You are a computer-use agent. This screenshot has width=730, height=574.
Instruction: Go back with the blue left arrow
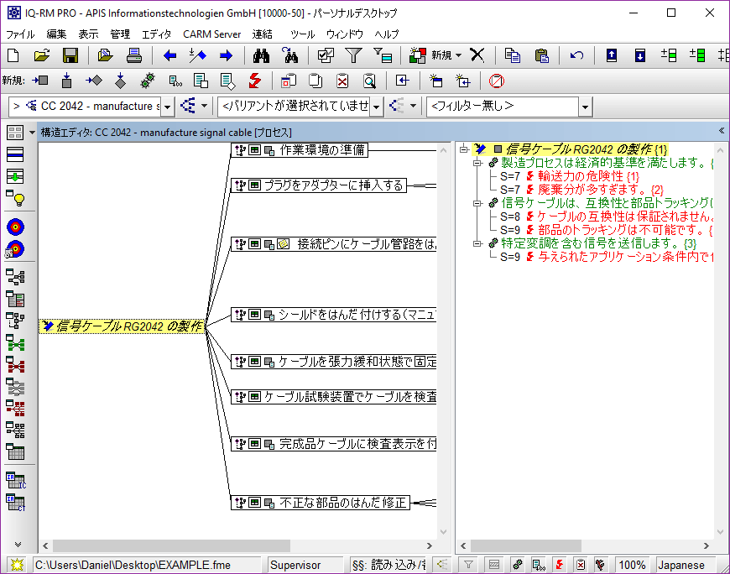[170, 56]
